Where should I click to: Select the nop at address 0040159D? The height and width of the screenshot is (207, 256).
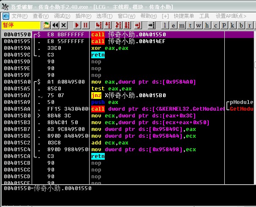tap(96, 62)
